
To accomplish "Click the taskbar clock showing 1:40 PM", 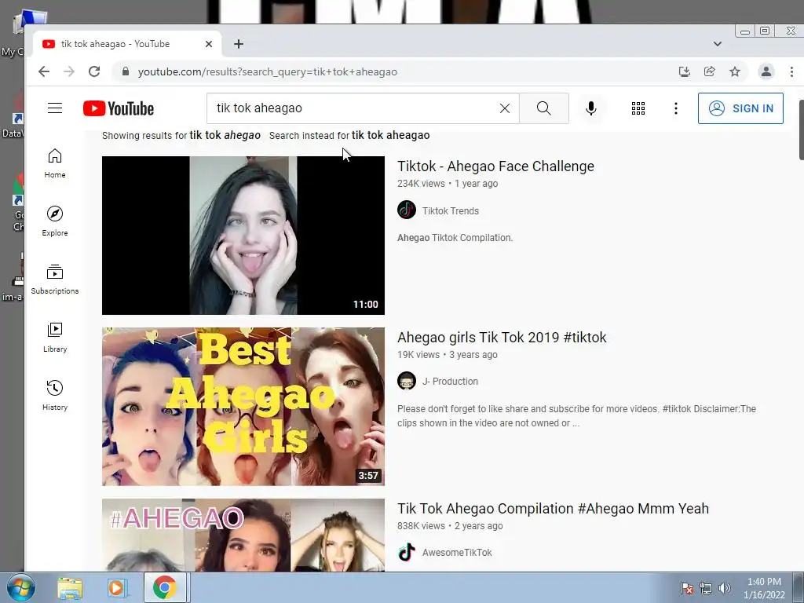I will [x=764, y=588].
